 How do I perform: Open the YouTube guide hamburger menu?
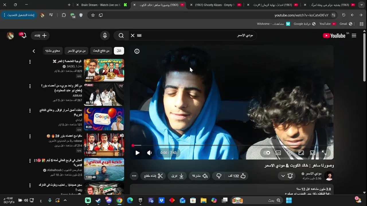point(354,35)
